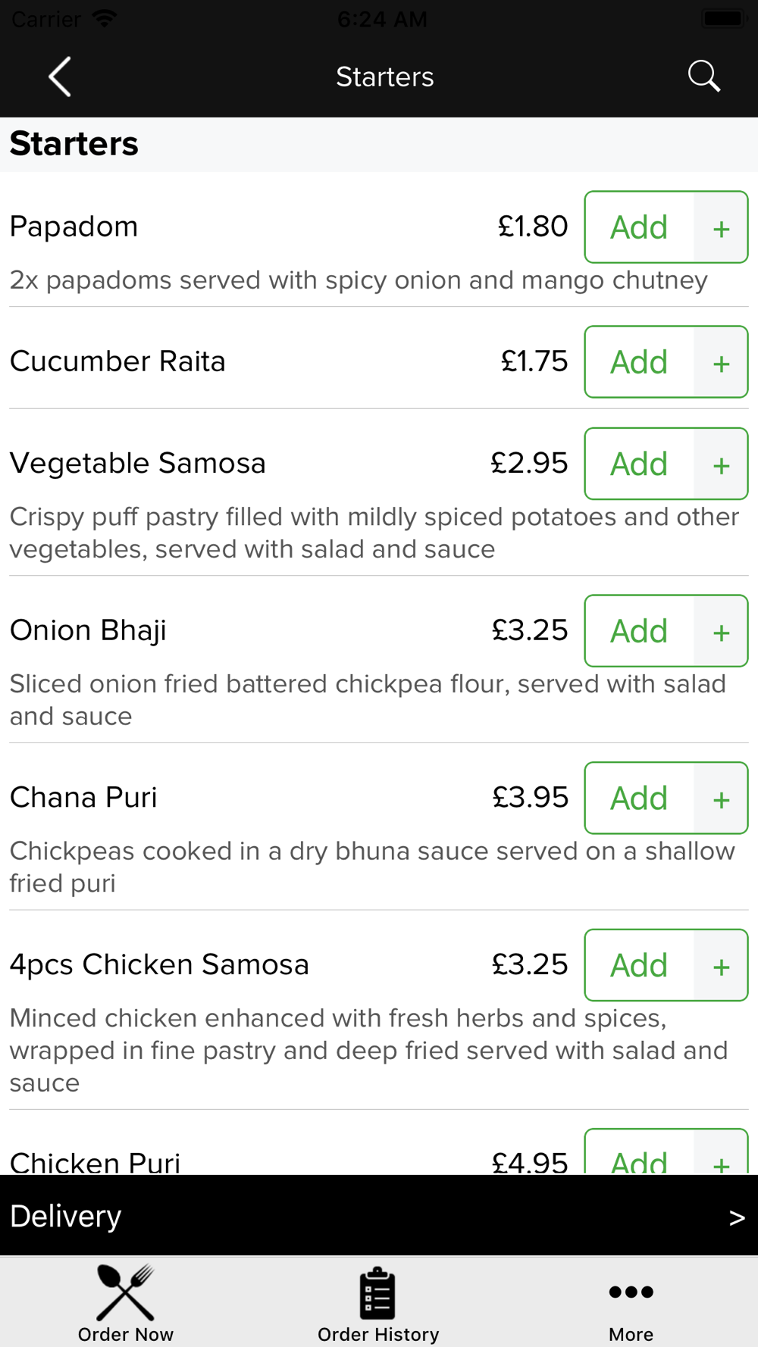The width and height of the screenshot is (758, 1347).
Task: Add 4pcs Chicken Samosa to order
Action: click(x=639, y=965)
